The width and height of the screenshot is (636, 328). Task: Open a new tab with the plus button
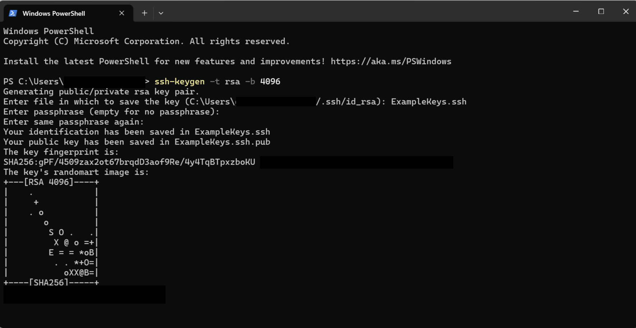point(144,13)
